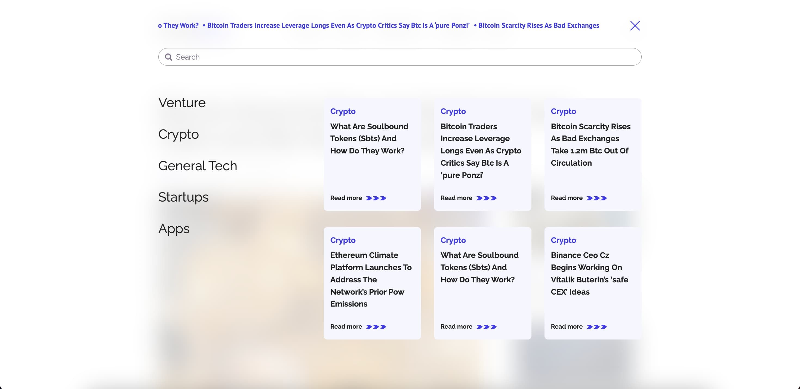Click arrows icon on Binance Ceo Cz card

point(596,327)
